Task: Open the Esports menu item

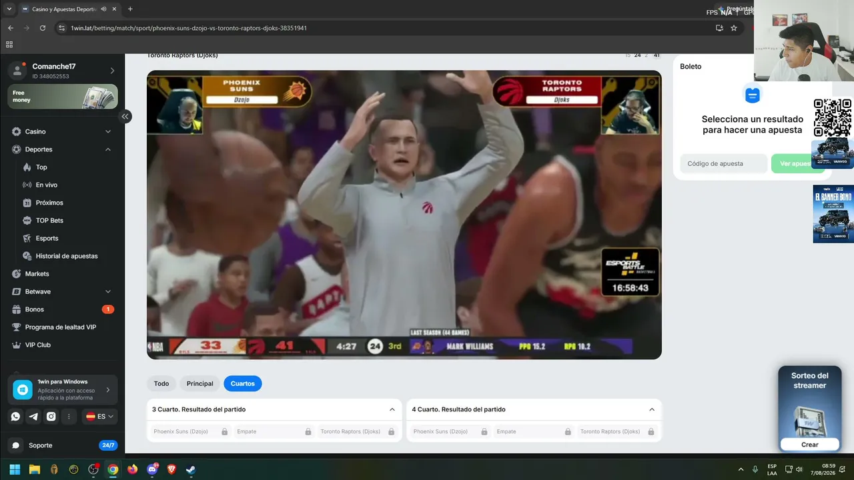Action: (47, 239)
